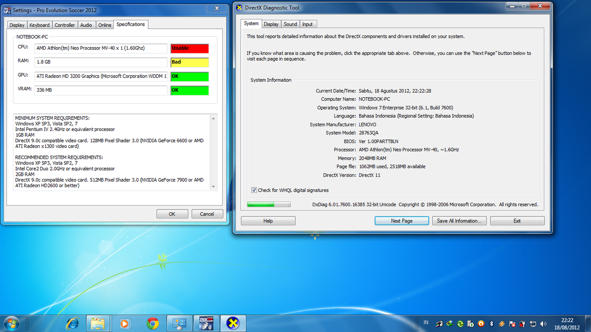The image size is (591, 332).
Task: Switch to the Audio tab
Action: click(86, 25)
